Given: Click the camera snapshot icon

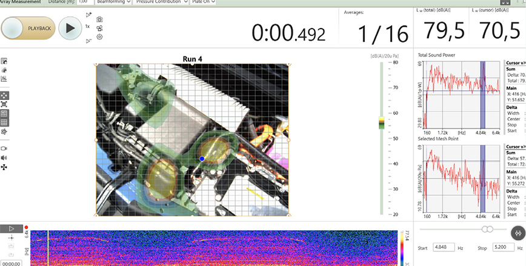Looking at the screenshot, I should coord(99,19).
